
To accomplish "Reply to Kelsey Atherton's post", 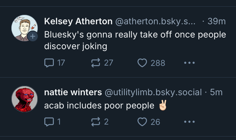I will (x=49, y=63).
